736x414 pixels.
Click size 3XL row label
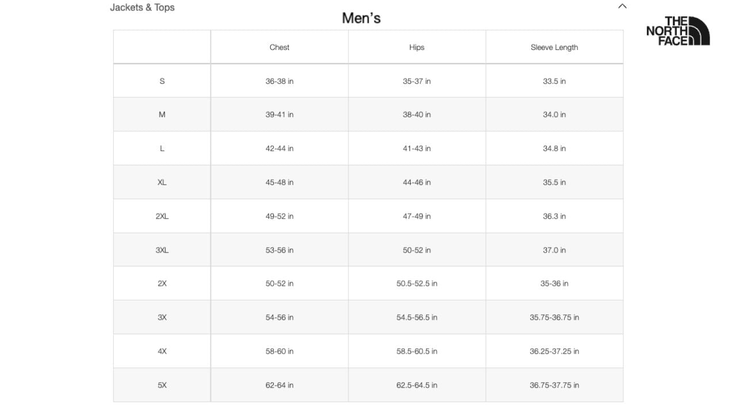162,250
